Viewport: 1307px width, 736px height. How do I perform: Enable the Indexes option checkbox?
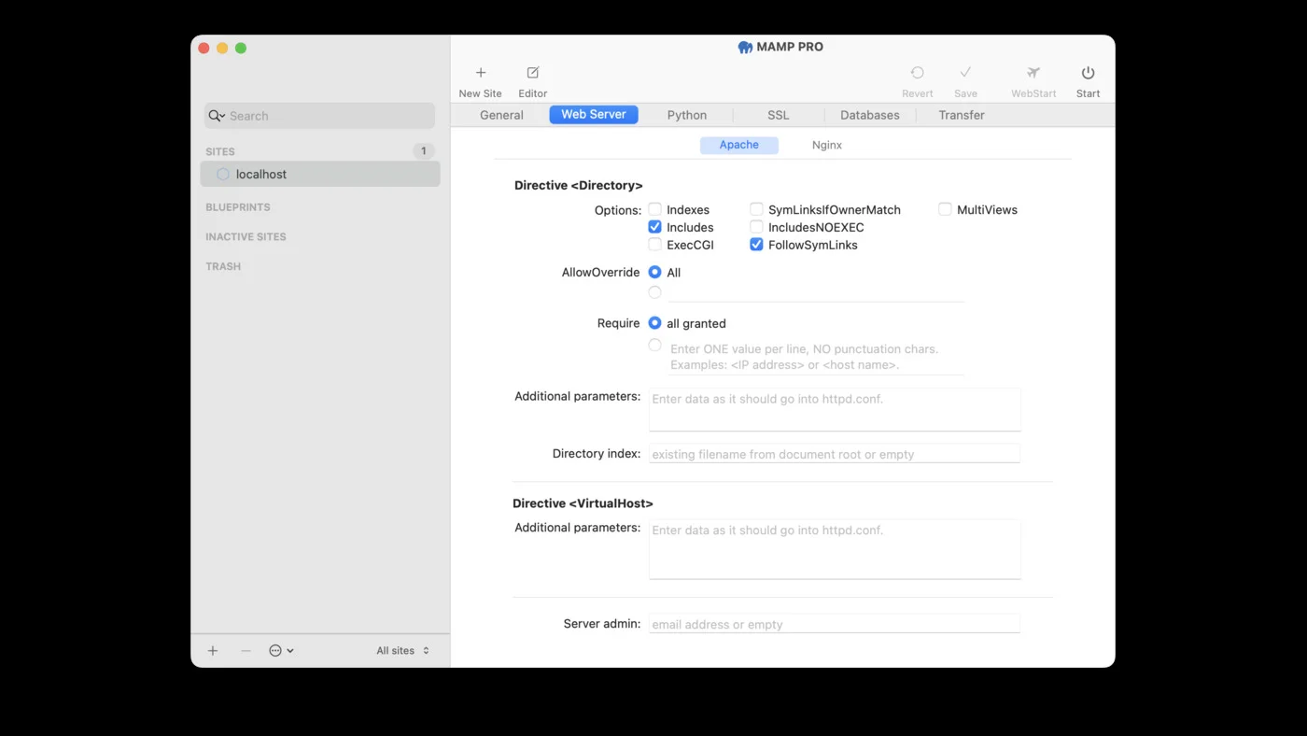[655, 210]
